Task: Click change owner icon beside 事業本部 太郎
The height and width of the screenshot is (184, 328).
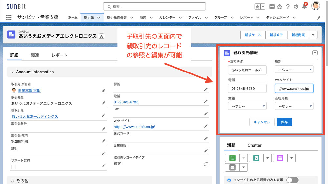Action: [103, 91]
